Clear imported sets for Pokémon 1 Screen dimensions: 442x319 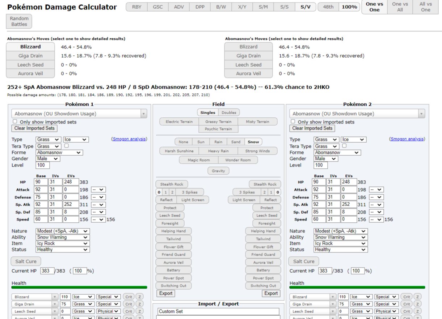[34, 128]
